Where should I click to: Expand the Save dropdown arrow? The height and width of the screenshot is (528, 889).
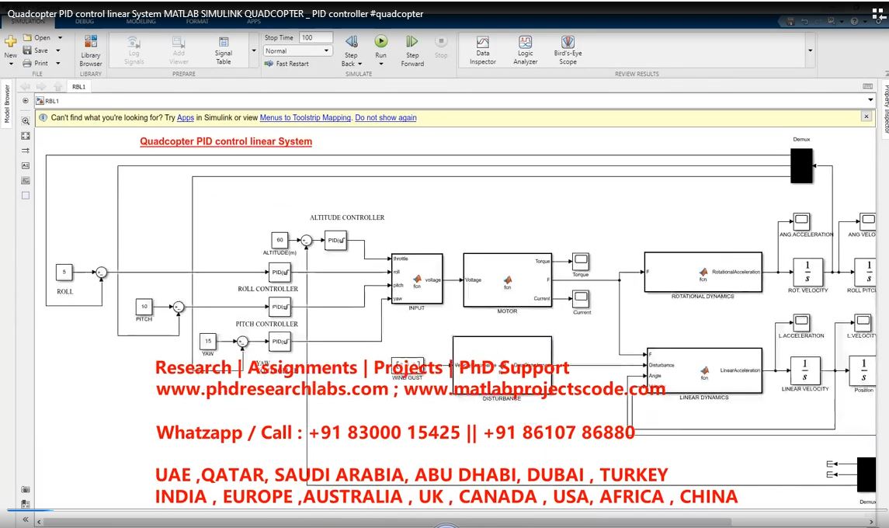(x=57, y=50)
